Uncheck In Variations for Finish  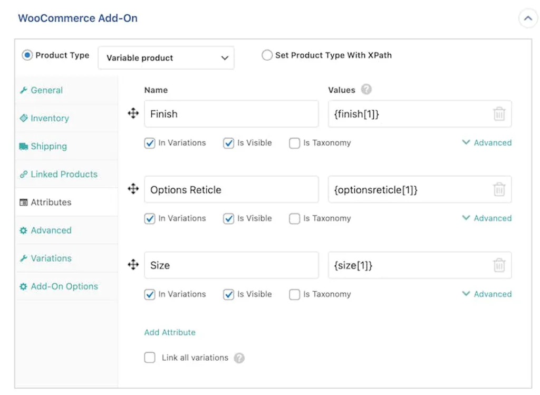(150, 143)
